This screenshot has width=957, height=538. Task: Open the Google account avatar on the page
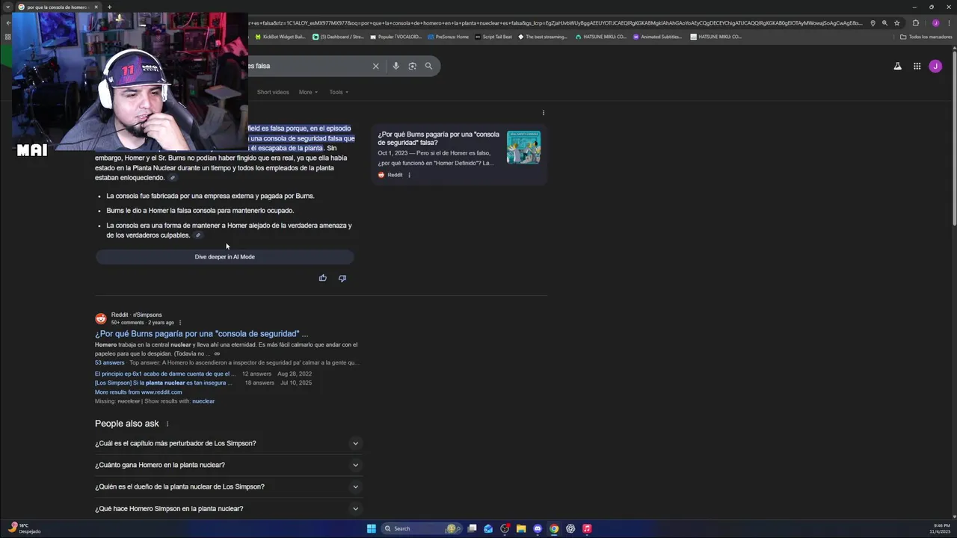(935, 66)
